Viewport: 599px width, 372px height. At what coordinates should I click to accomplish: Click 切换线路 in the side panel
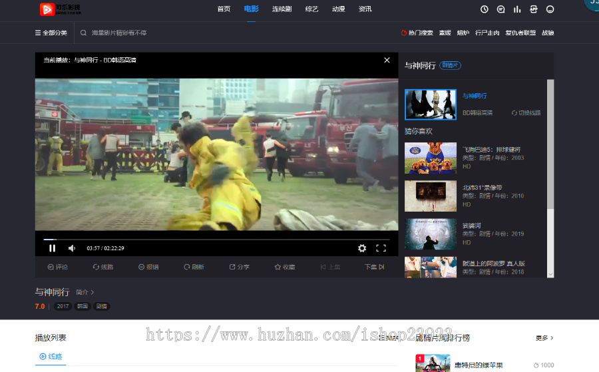[526, 113]
